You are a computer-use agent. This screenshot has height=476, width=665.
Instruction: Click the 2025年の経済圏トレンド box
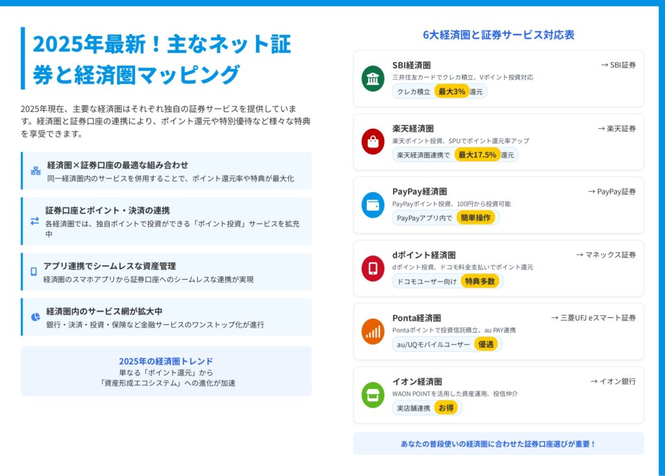166,371
